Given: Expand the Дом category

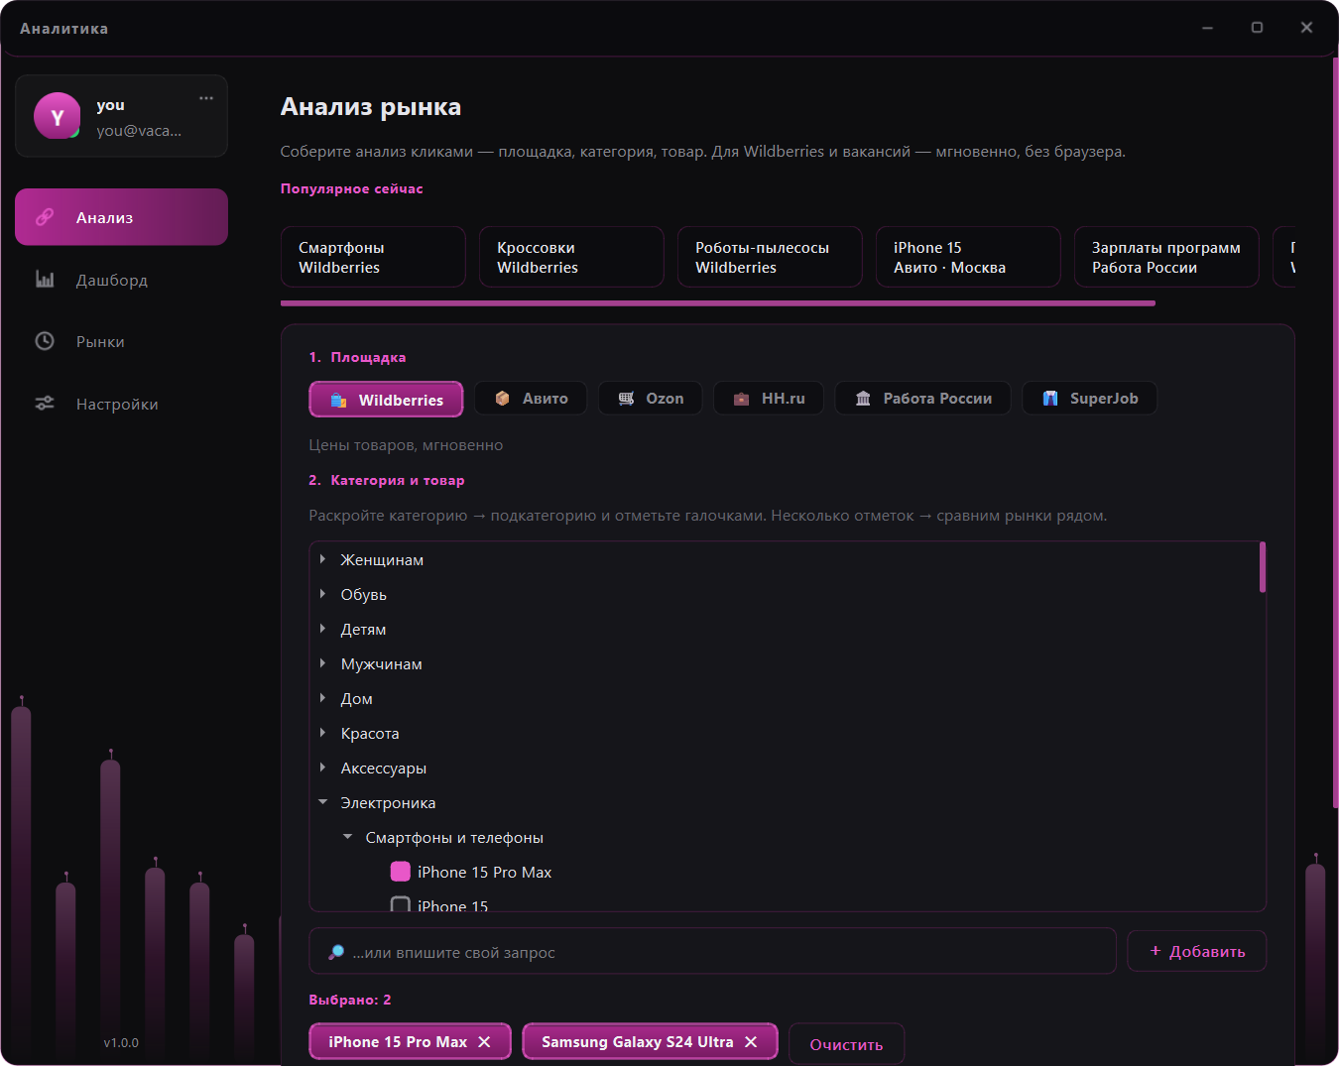Looking at the screenshot, I should [322, 698].
